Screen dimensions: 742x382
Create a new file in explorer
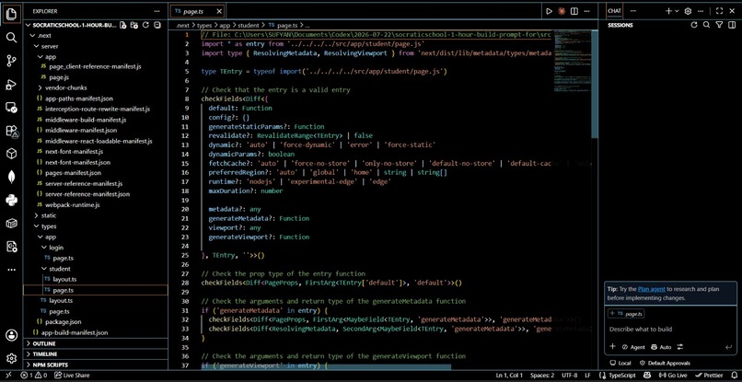(x=123, y=25)
